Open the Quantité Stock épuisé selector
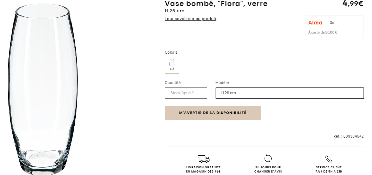The image size is (372, 175). (186, 93)
